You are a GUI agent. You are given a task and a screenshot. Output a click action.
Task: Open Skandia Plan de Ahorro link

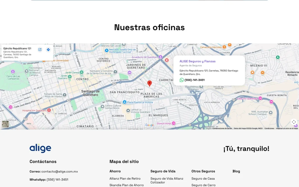(x=127, y=185)
